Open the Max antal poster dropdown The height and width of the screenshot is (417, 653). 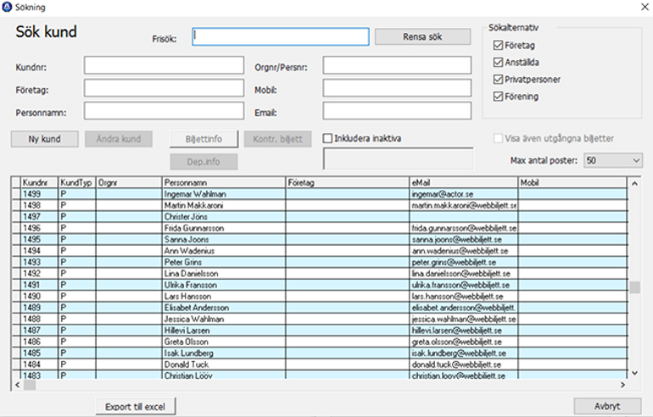coord(613,160)
